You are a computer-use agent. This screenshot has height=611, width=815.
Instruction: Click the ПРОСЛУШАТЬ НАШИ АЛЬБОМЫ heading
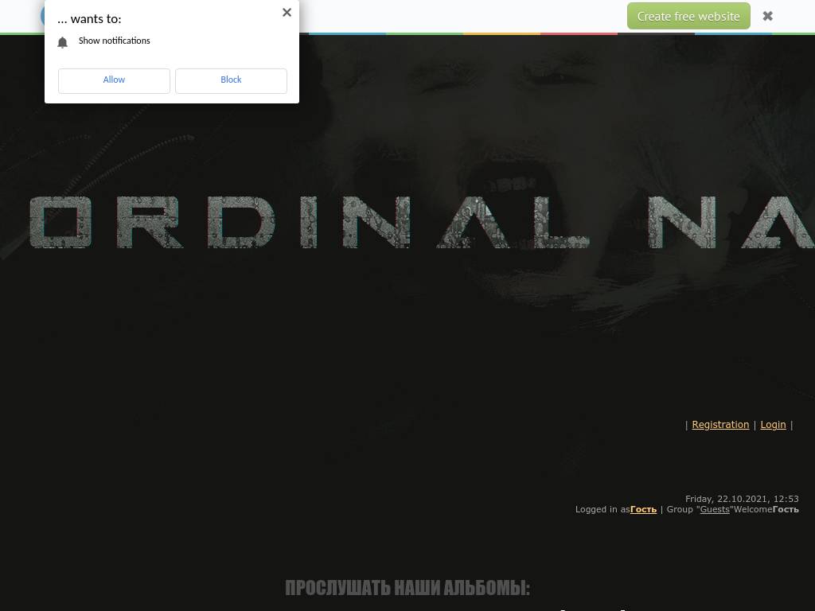point(407,588)
